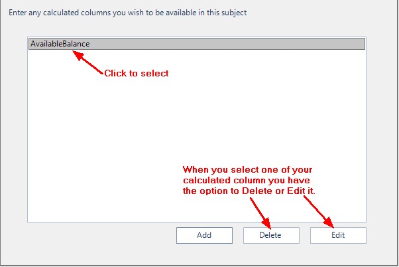Click the red arrow pointing at AvailableBalance
The height and width of the screenshot is (267, 399).
(87, 62)
